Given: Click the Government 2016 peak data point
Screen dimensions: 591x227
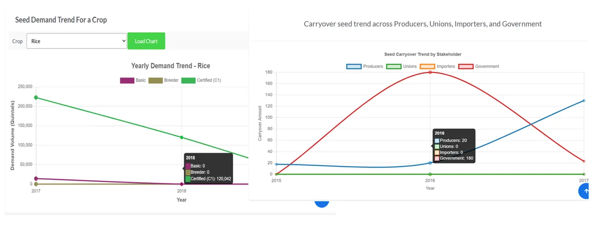Looking at the screenshot, I should pyautogui.click(x=430, y=72).
